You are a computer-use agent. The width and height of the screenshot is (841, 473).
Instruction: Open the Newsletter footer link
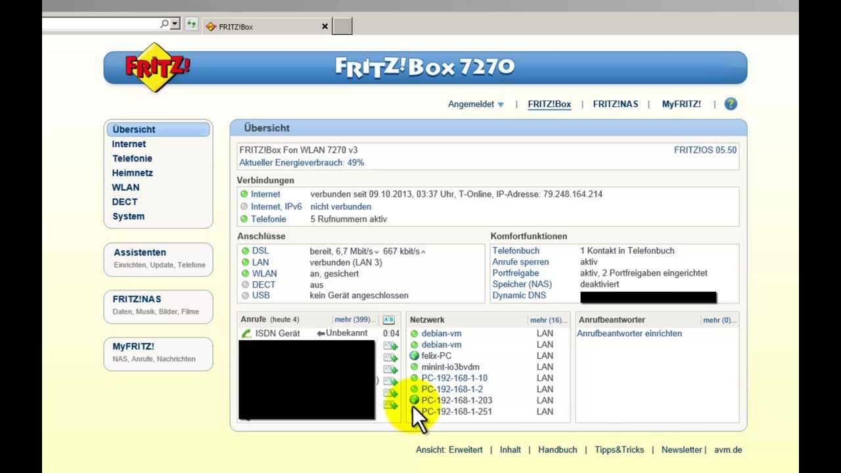pyautogui.click(x=682, y=450)
